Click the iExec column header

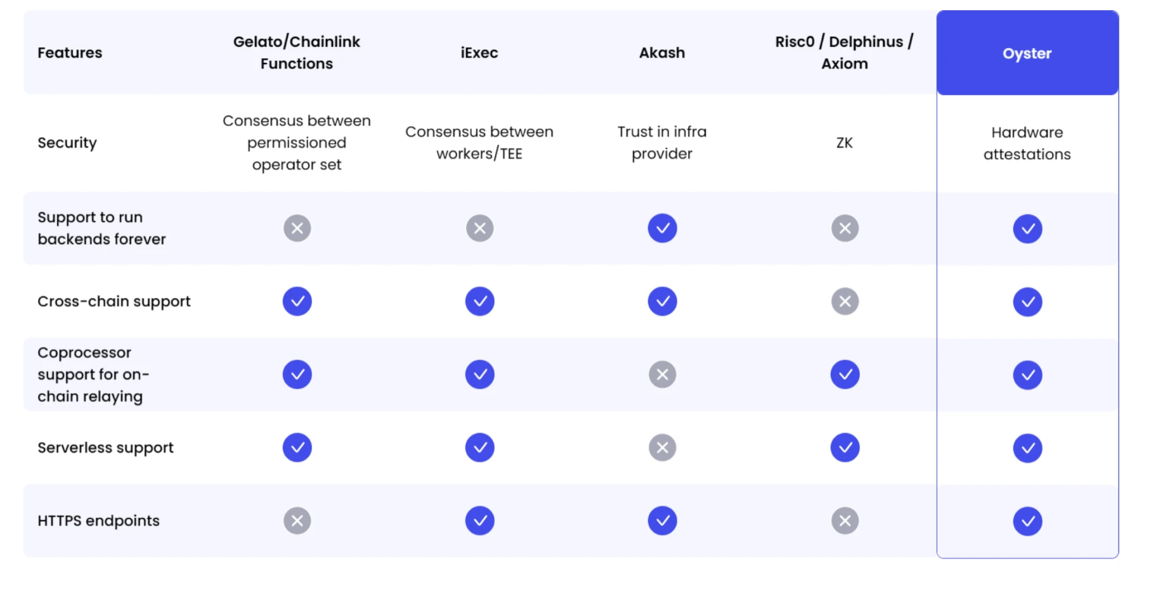pos(479,53)
